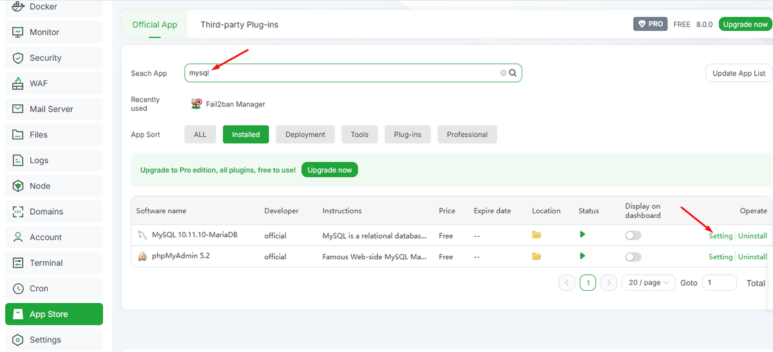This screenshot has width=773, height=352.
Task: Enable MySQL display on dashboard
Action: (x=633, y=236)
